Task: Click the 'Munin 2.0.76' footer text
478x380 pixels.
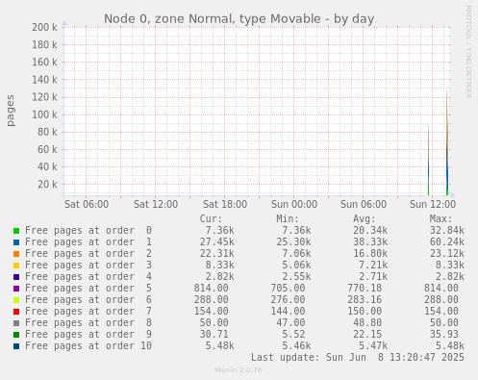Action: click(239, 370)
